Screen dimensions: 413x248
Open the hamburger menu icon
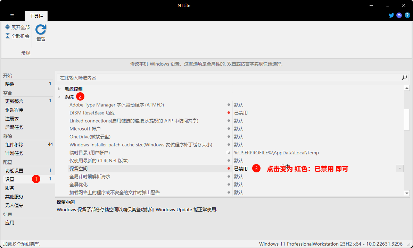[12, 16]
